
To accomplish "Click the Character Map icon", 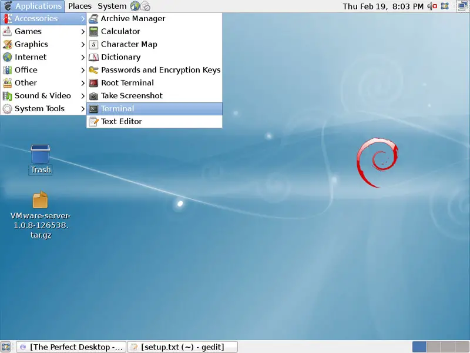I will [x=93, y=45].
